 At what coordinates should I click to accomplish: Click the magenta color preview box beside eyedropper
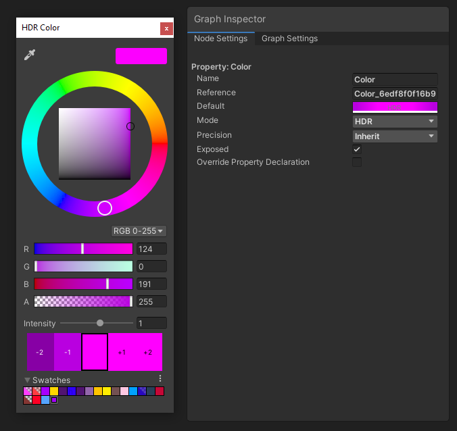click(141, 56)
